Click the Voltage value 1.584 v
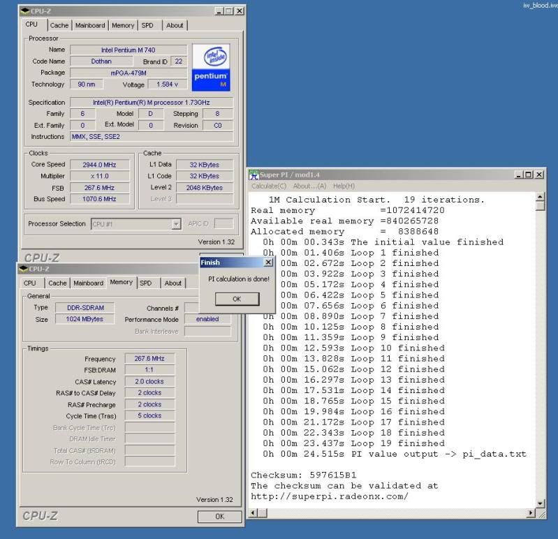This screenshot has width=558, height=539. [167, 84]
